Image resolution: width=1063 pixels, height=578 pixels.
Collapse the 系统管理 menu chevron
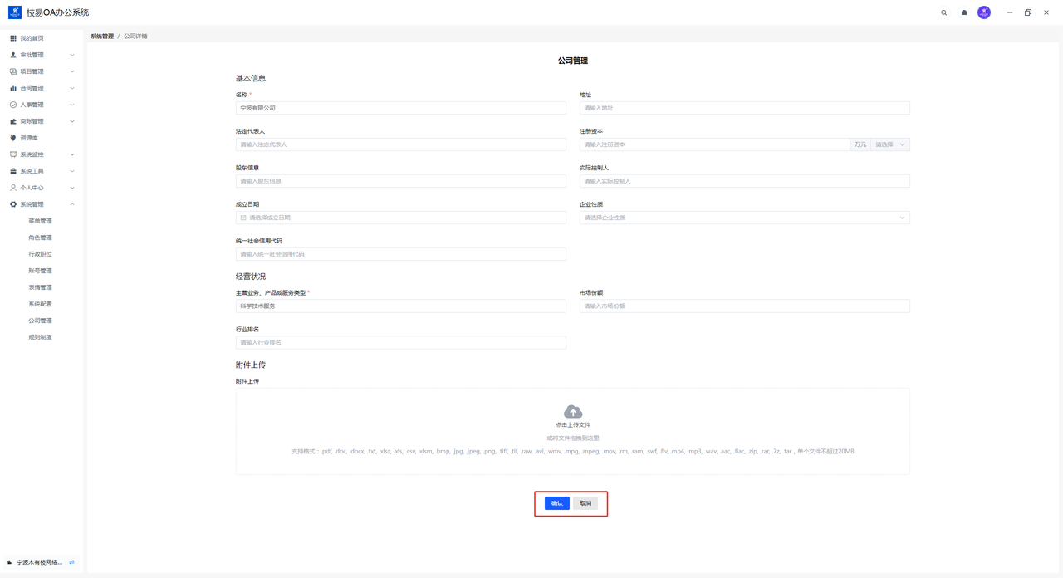[72, 204]
